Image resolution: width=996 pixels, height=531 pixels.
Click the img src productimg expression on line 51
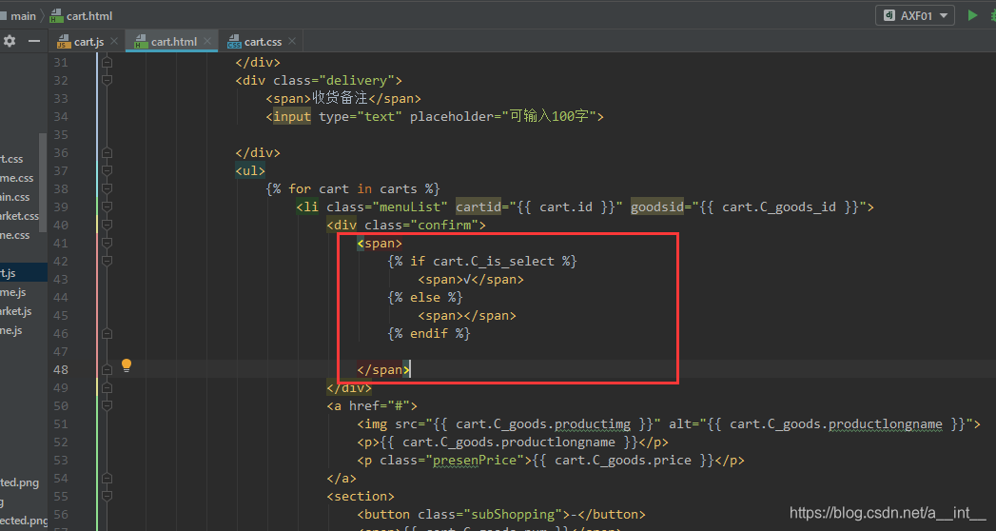coord(542,423)
